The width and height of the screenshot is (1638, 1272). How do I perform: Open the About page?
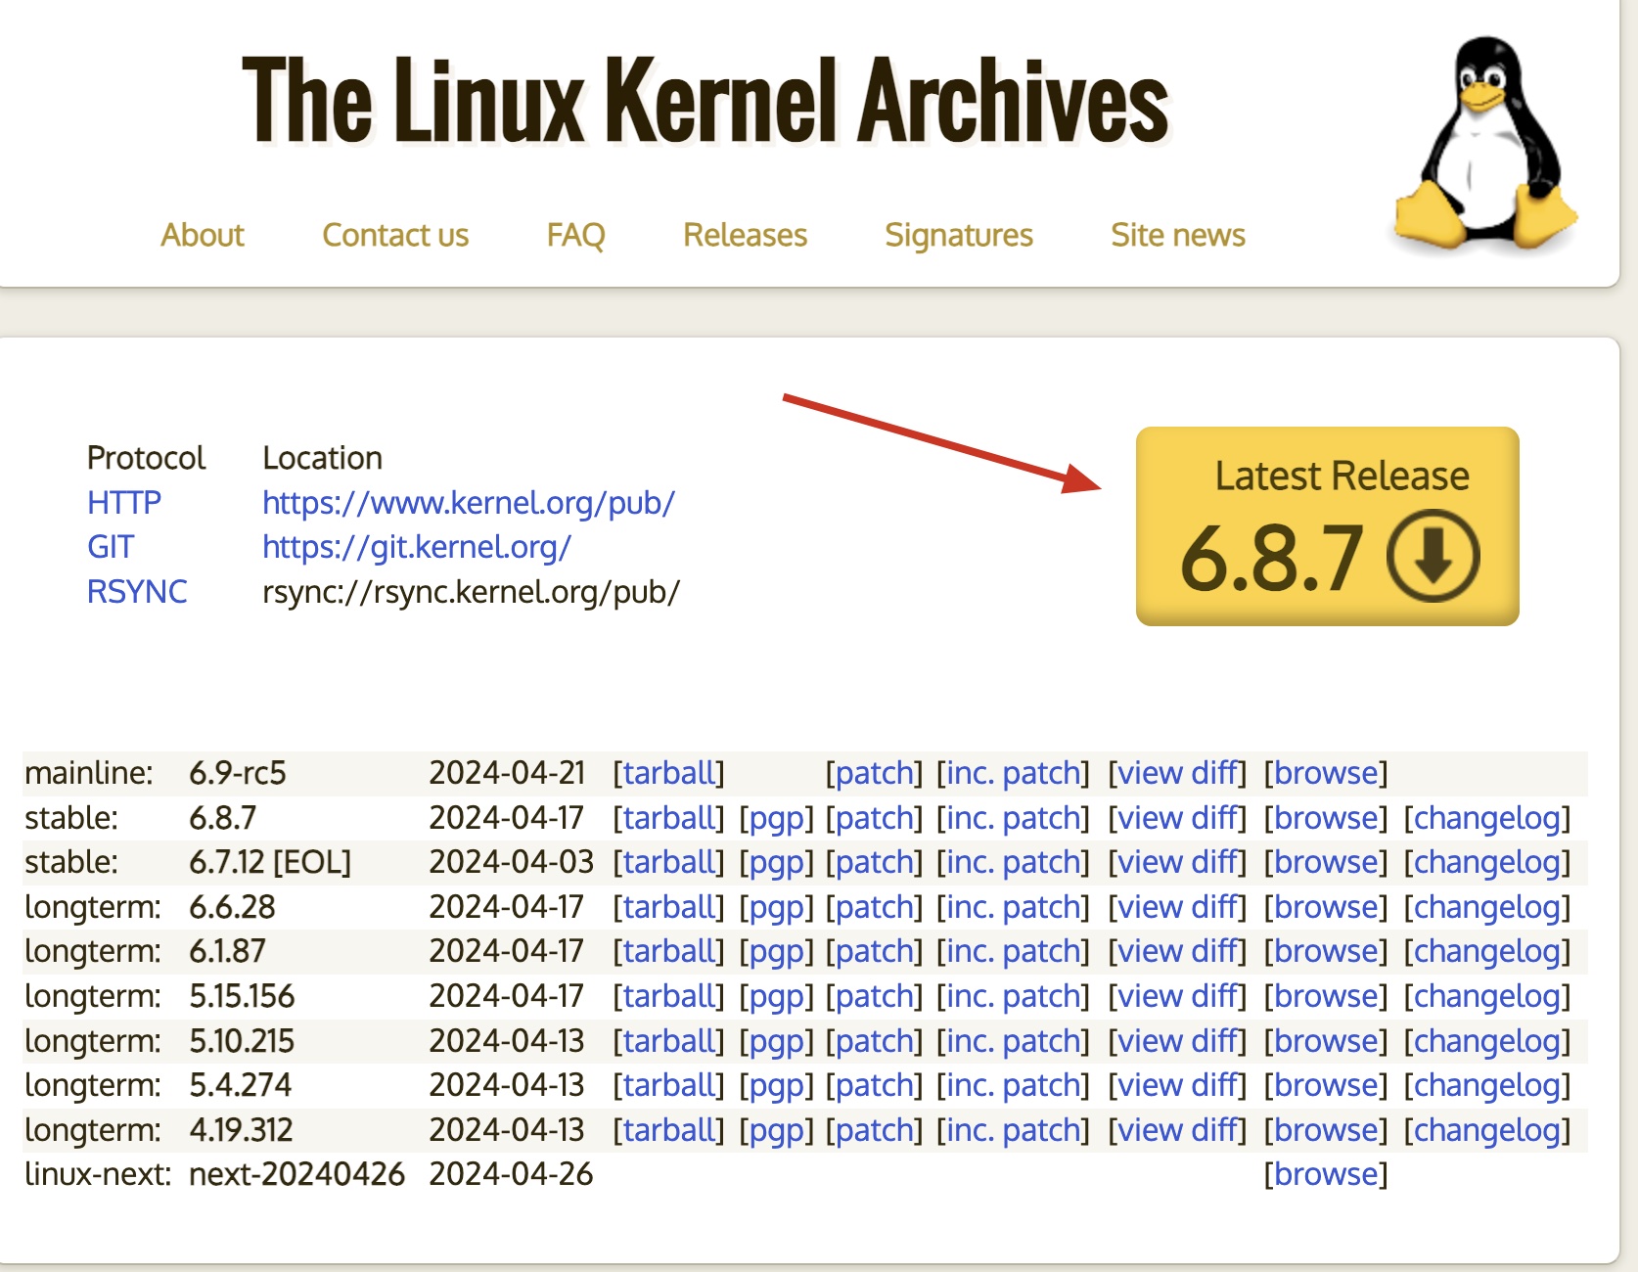pyautogui.click(x=203, y=235)
